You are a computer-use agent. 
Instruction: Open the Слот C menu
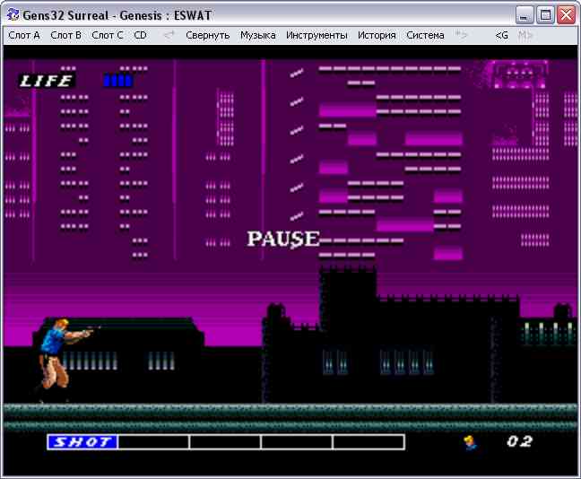(107, 36)
